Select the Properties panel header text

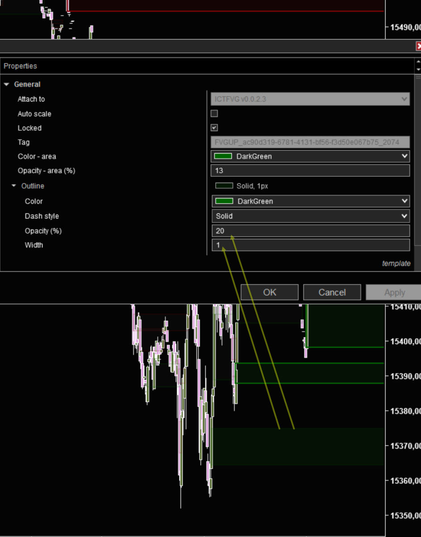tap(20, 66)
